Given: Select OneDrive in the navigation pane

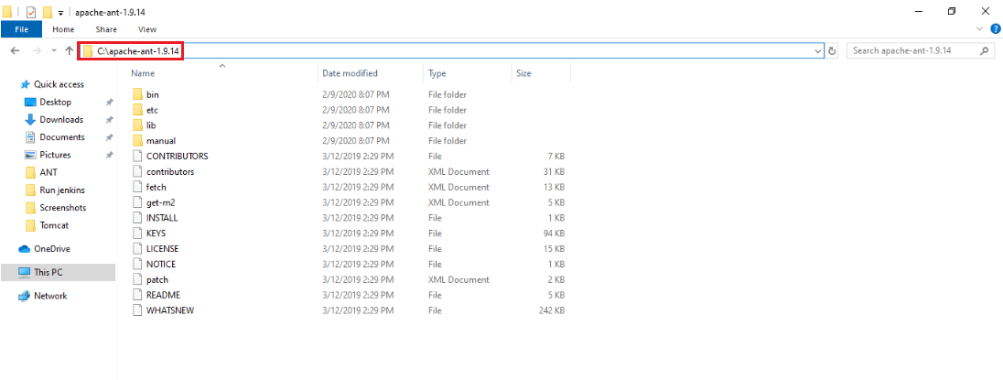Looking at the screenshot, I should click(52, 249).
